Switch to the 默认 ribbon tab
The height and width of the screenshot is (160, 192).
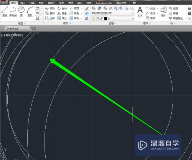(x=14, y=3)
